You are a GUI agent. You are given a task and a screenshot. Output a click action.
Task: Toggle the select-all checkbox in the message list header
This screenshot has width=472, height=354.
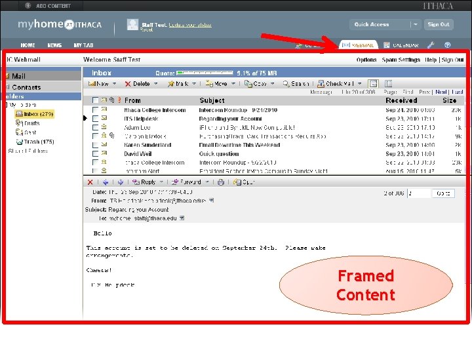click(x=96, y=100)
